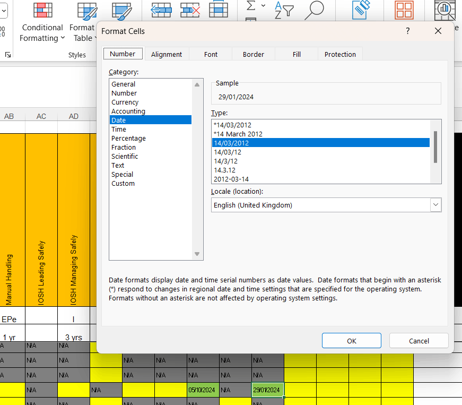
Task: Switch to the Alignment tab
Action: tap(167, 54)
